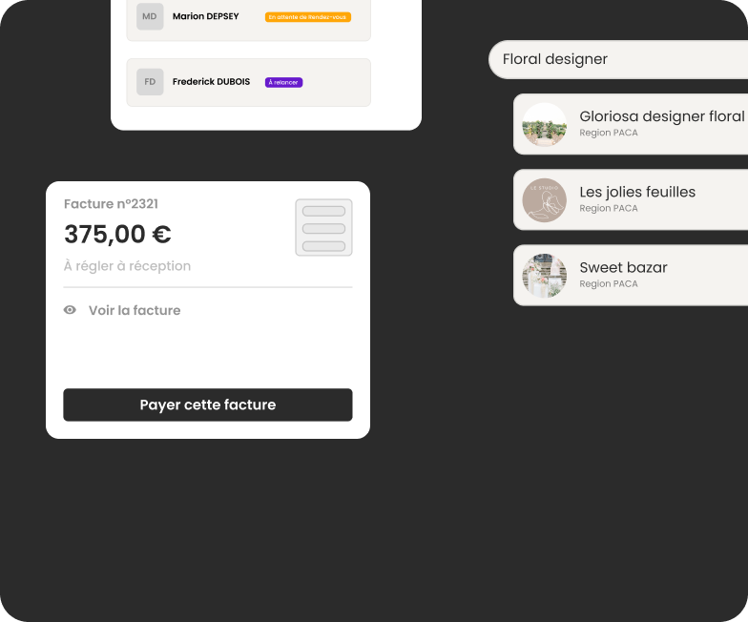The width and height of the screenshot is (748, 622).
Task: Select Marion DEPSEY contact row
Action: pos(248,17)
